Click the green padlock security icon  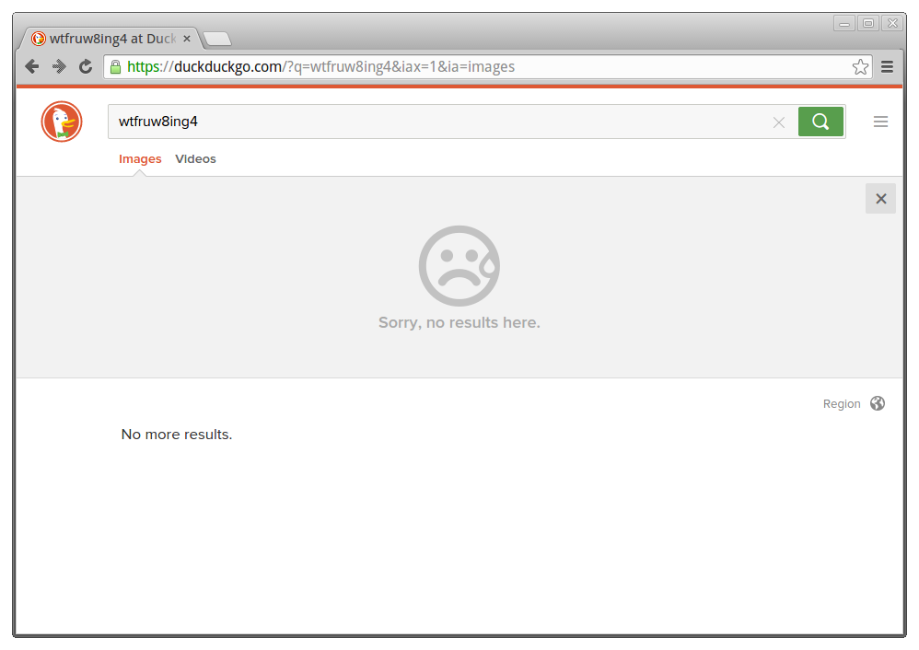point(115,67)
